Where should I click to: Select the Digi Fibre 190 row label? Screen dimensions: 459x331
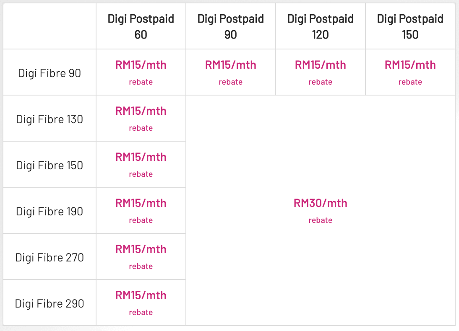pyautogui.click(x=50, y=212)
